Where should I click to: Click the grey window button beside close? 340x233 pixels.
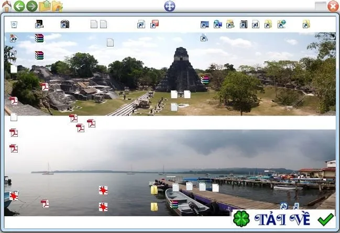[x=321, y=6]
